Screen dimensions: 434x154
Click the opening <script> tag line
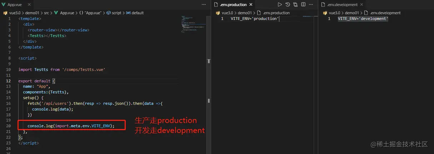pyautogui.click(x=28, y=58)
